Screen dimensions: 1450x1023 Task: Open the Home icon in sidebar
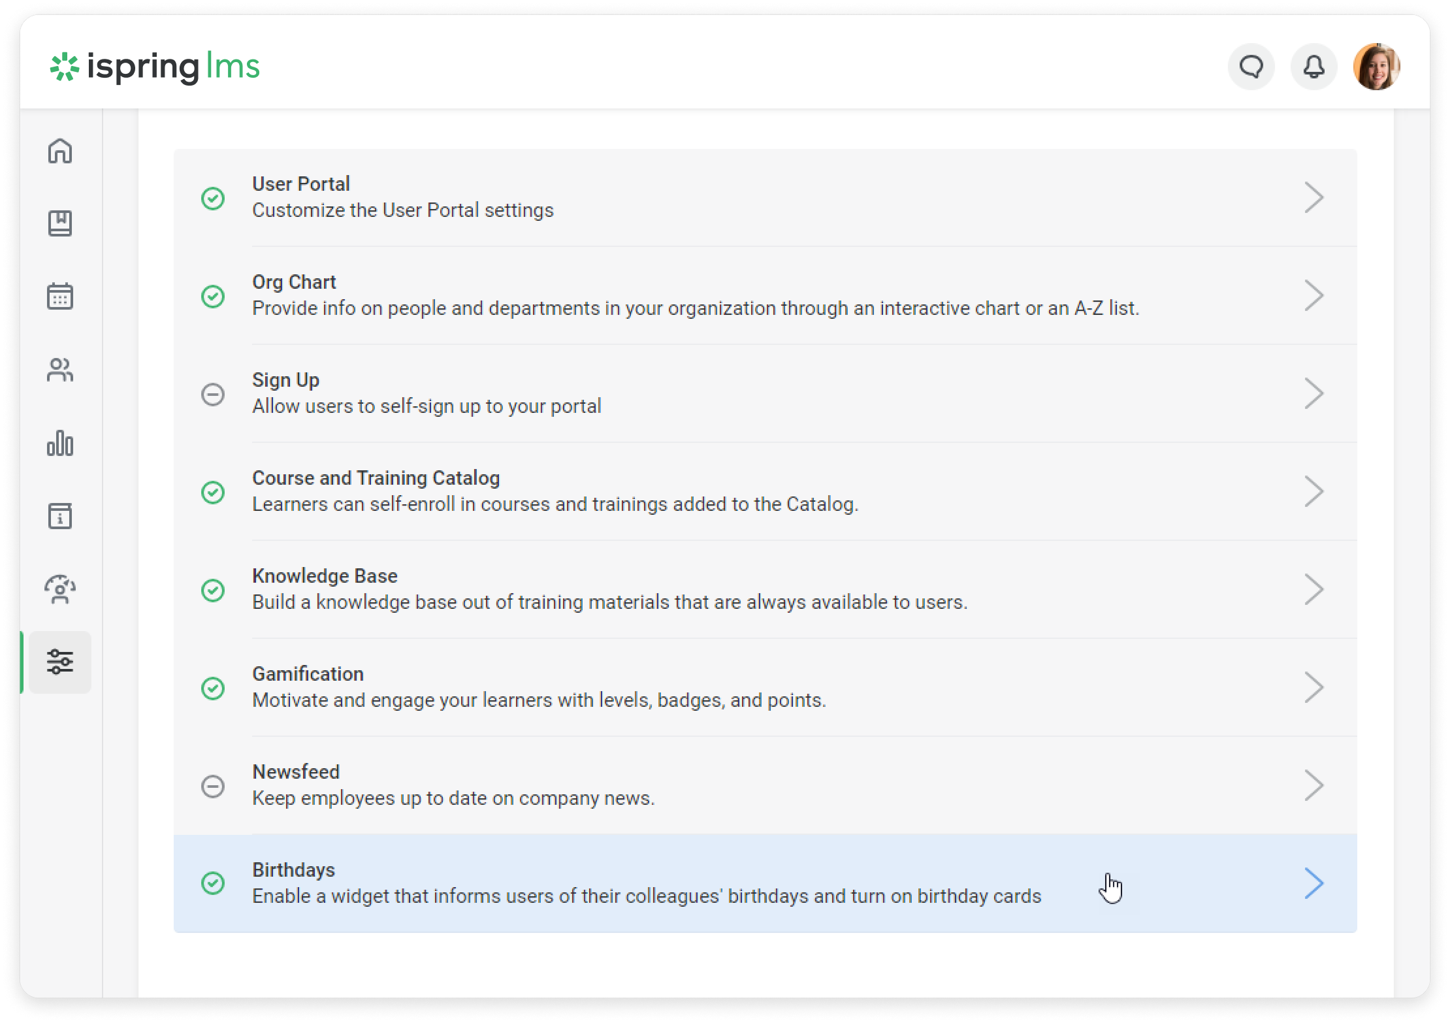pyautogui.click(x=60, y=151)
